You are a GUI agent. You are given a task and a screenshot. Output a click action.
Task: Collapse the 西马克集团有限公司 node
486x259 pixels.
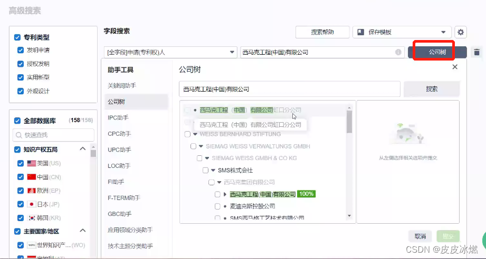point(219,182)
